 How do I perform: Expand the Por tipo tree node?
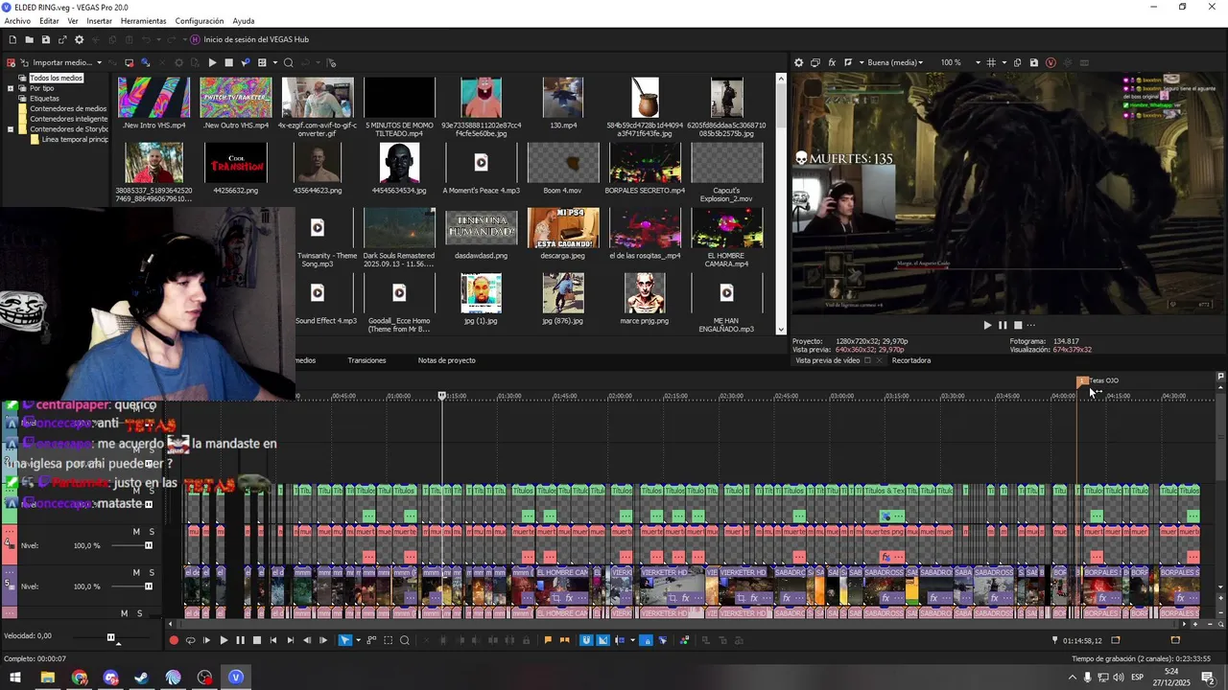[x=11, y=88]
